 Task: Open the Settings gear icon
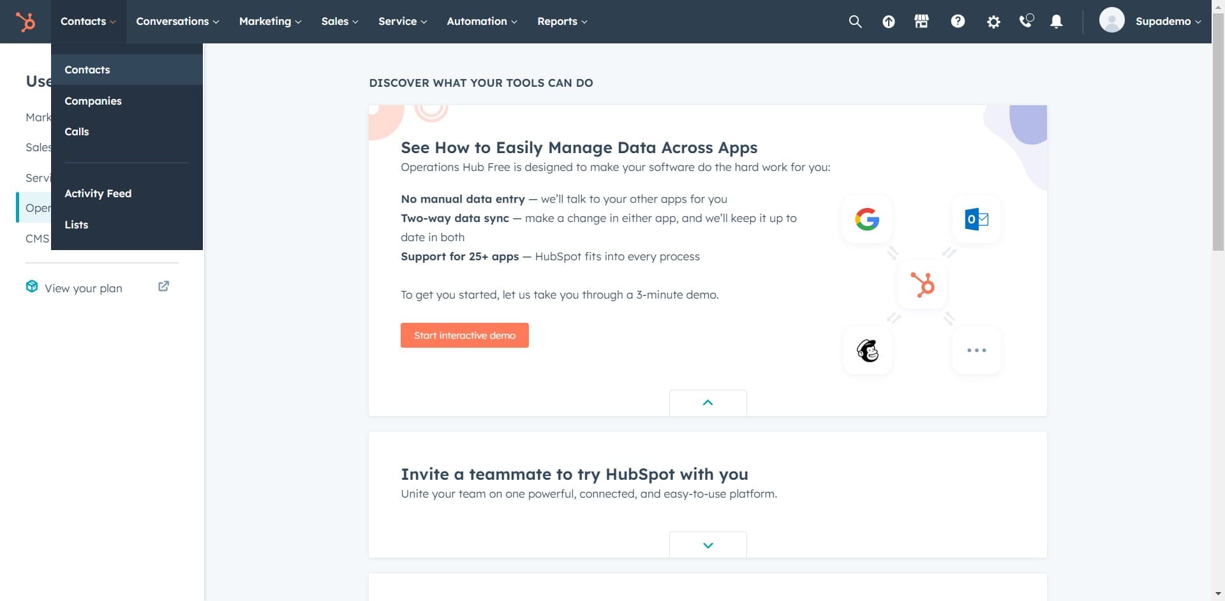point(993,22)
